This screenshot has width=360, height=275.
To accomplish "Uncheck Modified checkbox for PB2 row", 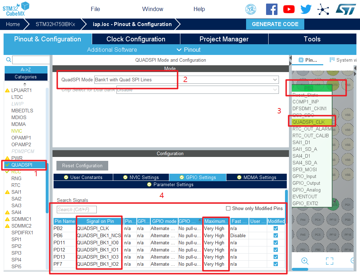I will click(x=275, y=228).
